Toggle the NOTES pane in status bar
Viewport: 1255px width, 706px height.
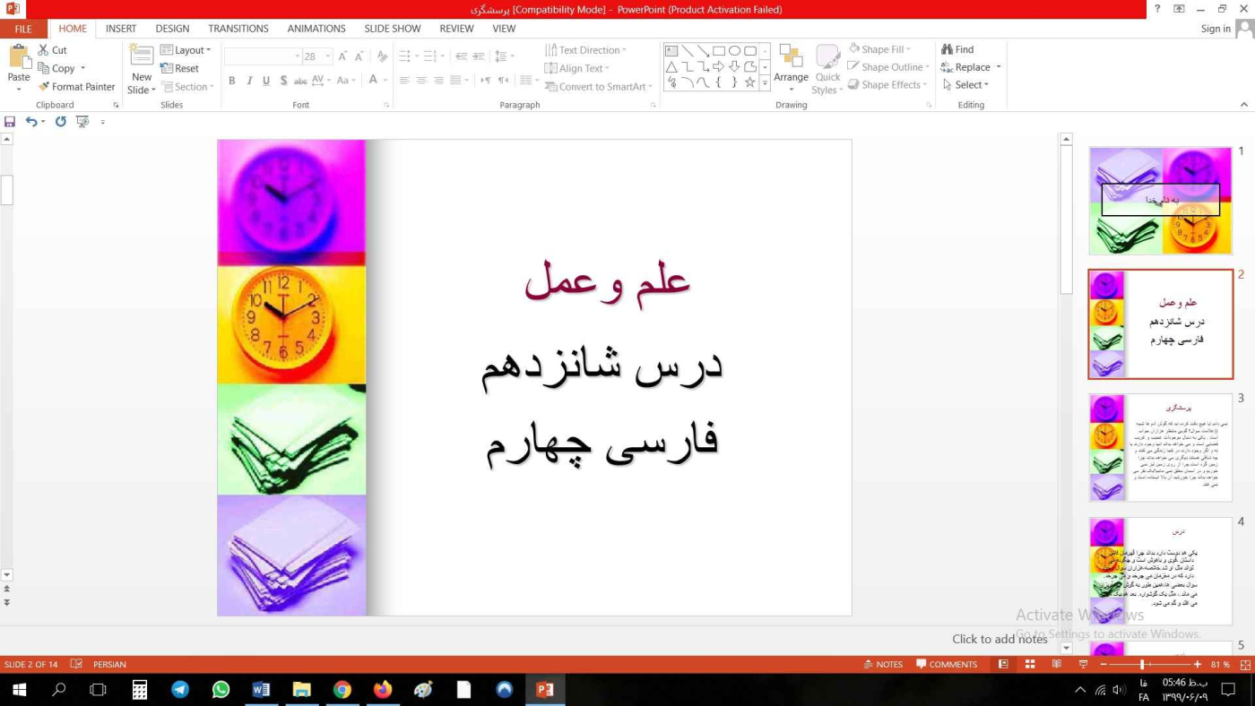click(x=883, y=665)
